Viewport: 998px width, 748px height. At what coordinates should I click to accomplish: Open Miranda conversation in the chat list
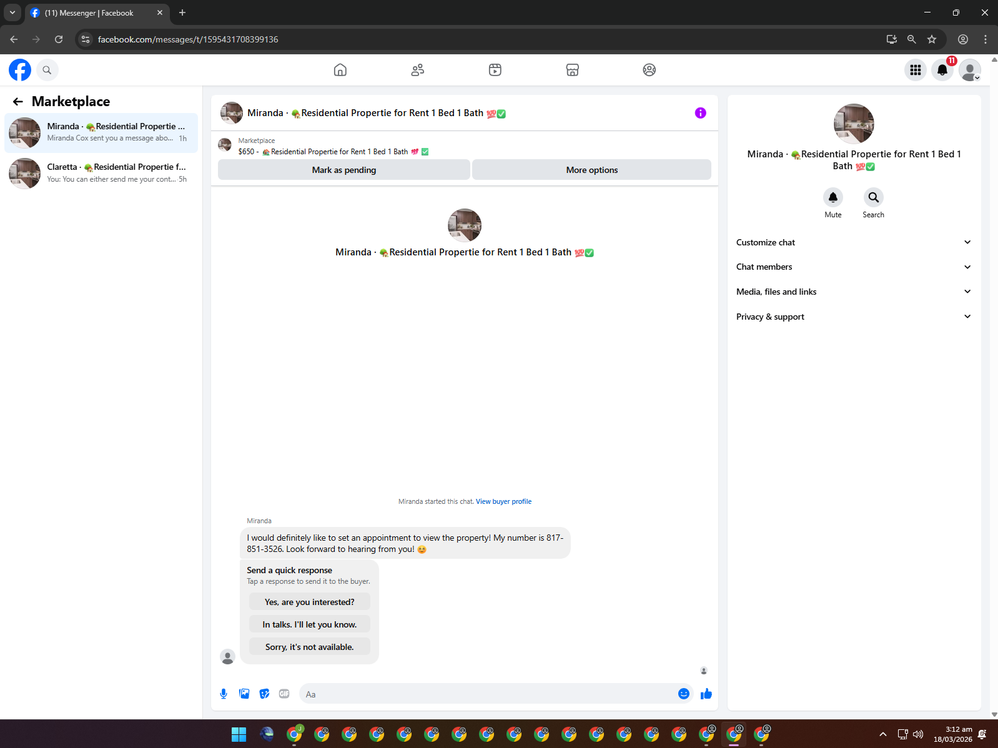tap(101, 132)
